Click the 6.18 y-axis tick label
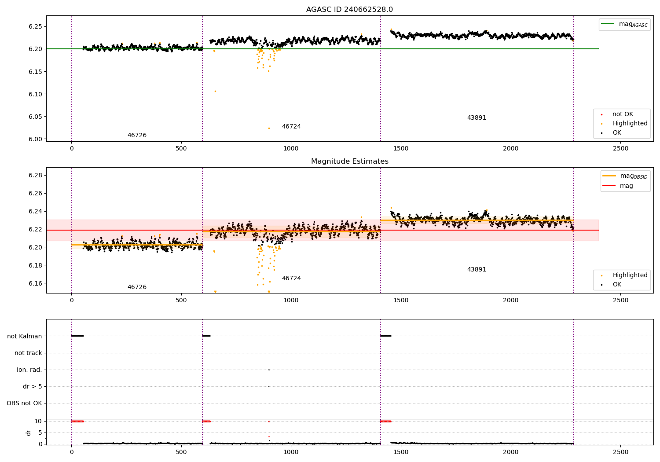Viewport: 660px width, 462px height. (x=35, y=265)
